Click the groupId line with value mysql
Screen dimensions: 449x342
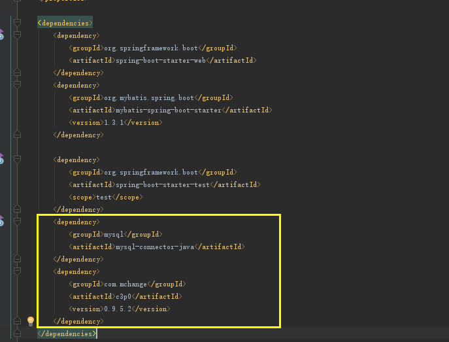[x=116, y=234]
